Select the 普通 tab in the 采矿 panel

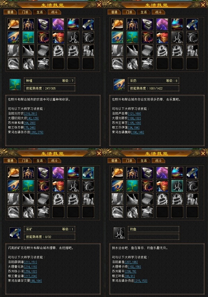pos(10,160)
